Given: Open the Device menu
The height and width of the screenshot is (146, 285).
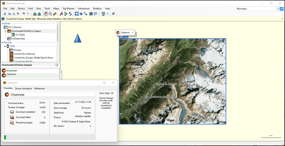Looking at the screenshot, I should point(21,9).
